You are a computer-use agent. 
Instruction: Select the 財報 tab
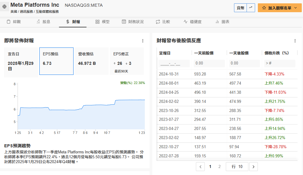click(73, 22)
